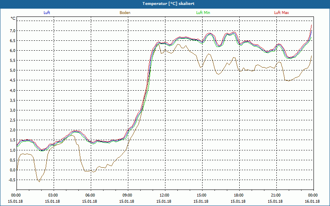Viewport: 330px width, 206px height.
Task: Click the blue Luft legend label
Action: coord(47,13)
